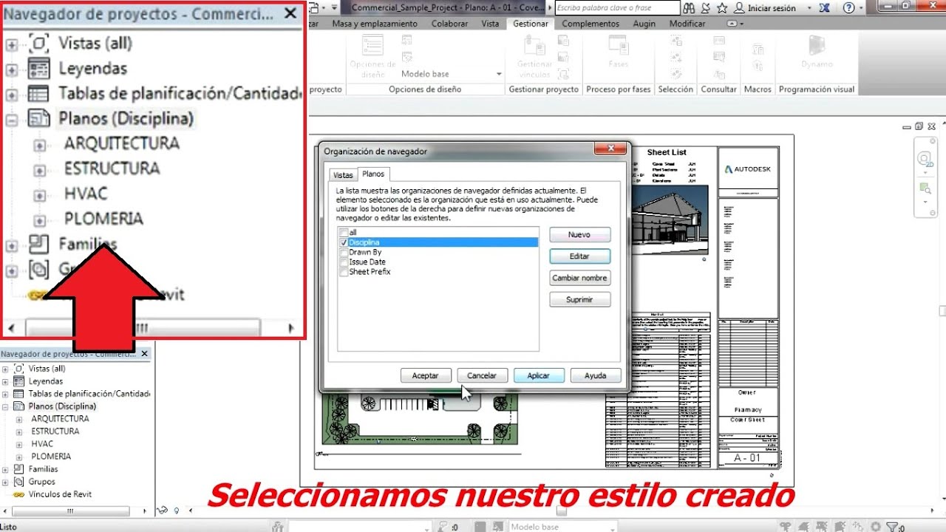Click the Fases ribbon icon

(618, 45)
